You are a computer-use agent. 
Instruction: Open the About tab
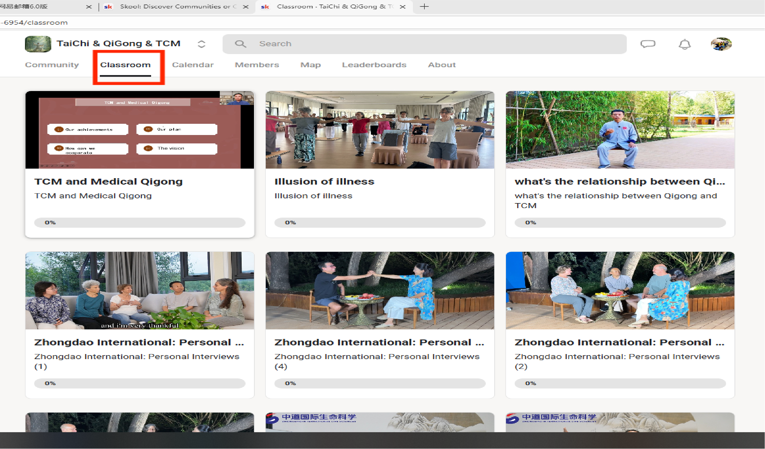click(x=442, y=65)
